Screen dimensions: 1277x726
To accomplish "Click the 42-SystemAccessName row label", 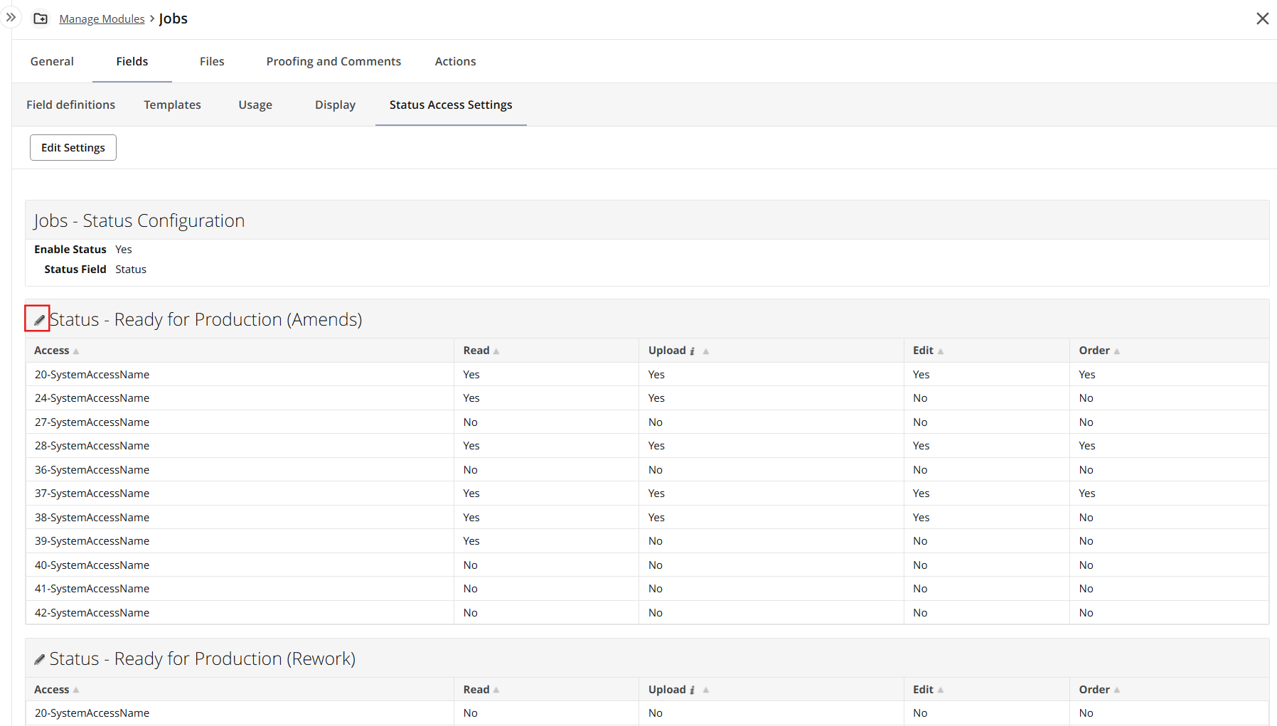I will point(92,613).
